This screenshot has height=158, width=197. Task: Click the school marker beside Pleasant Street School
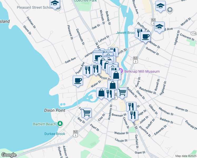point(55,4)
